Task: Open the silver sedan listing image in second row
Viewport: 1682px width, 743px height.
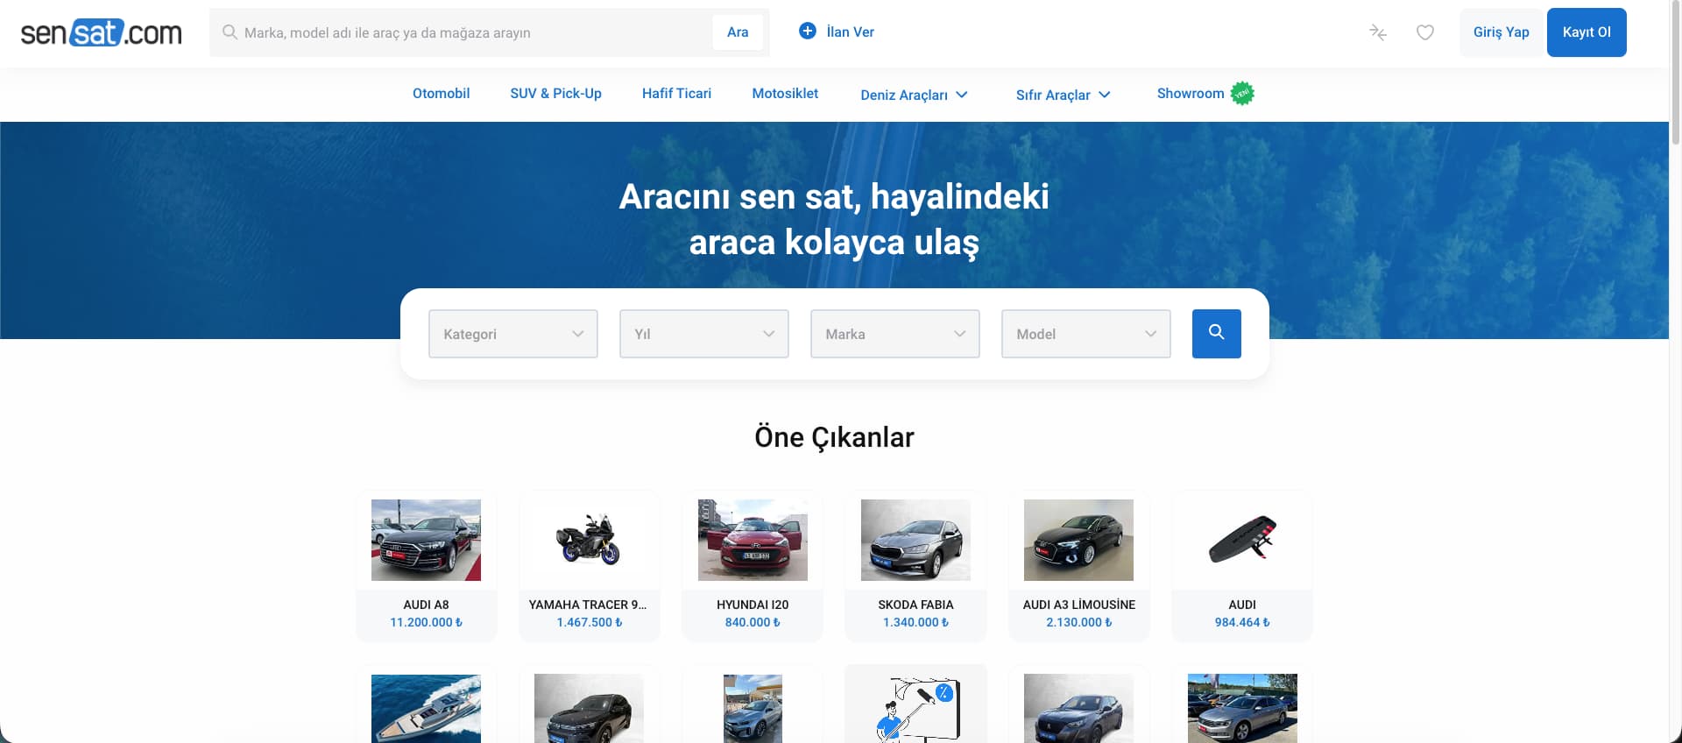Action: pyautogui.click(x=1242, y=709)
